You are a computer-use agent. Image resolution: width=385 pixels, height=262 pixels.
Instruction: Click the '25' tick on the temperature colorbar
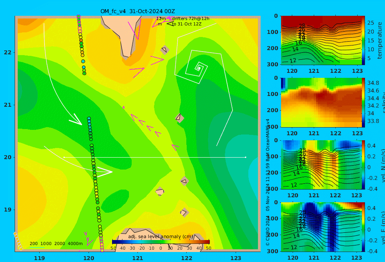coord(370,23)
